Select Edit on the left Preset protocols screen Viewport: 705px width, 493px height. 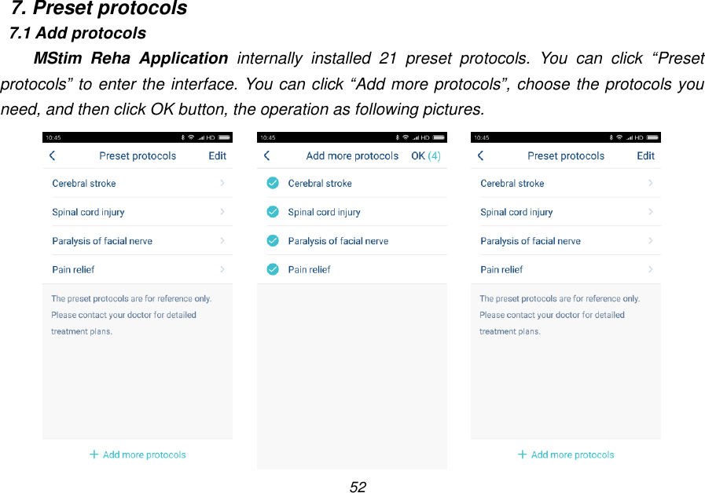217,155
